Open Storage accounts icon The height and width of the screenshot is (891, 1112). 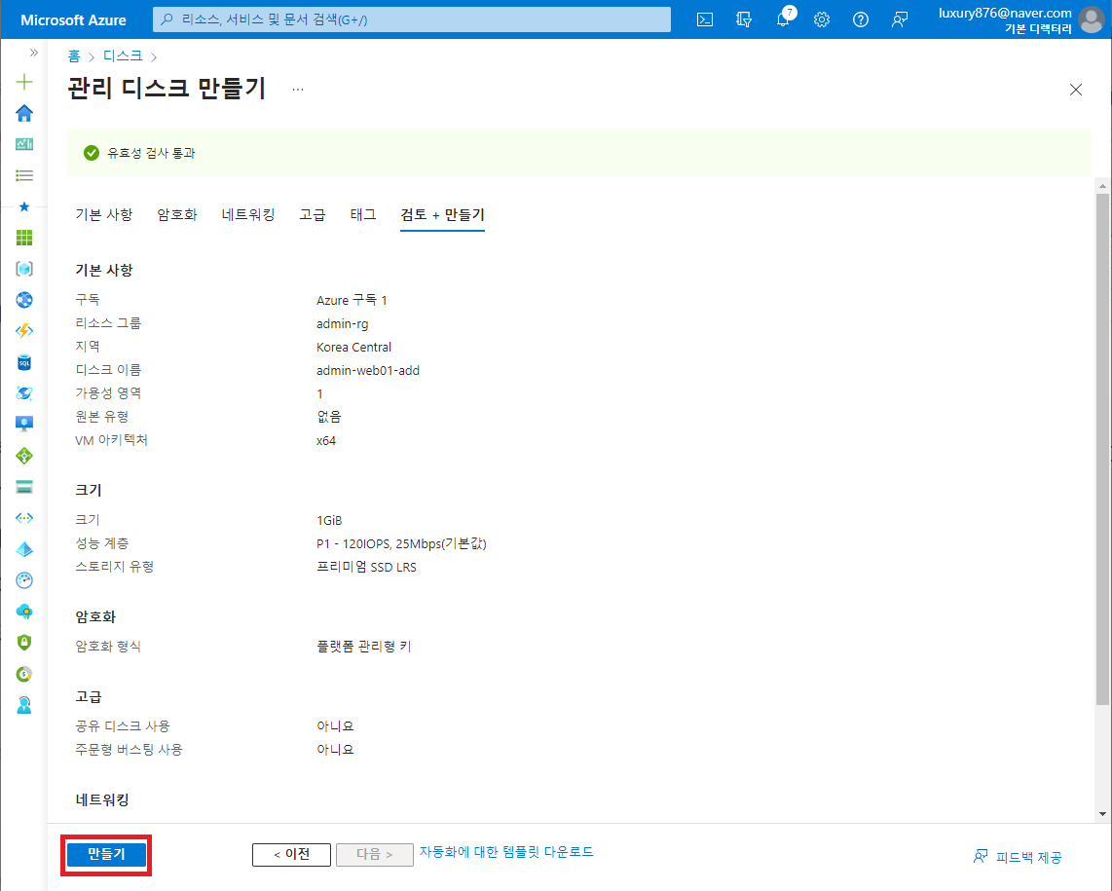tap(24, 487)
